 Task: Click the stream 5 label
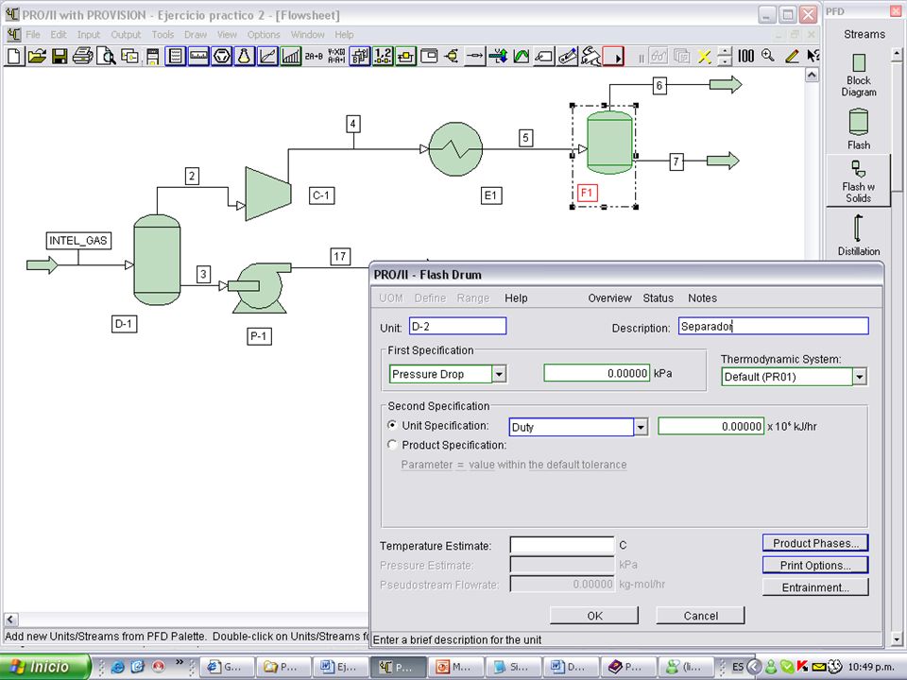tap(525, 138)
